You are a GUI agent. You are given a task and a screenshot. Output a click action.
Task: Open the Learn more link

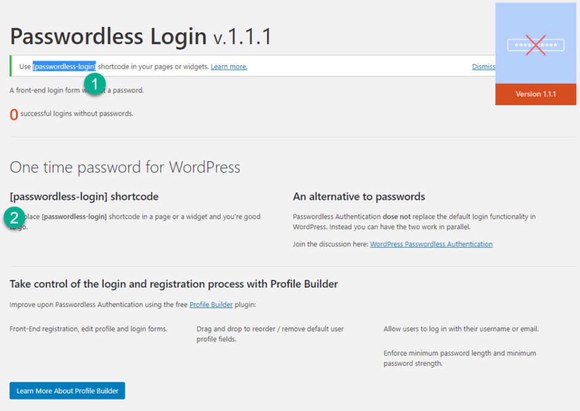tap(229, 67)
